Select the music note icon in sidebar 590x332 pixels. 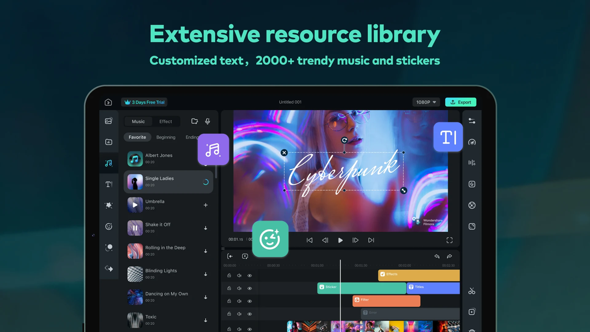109,163
